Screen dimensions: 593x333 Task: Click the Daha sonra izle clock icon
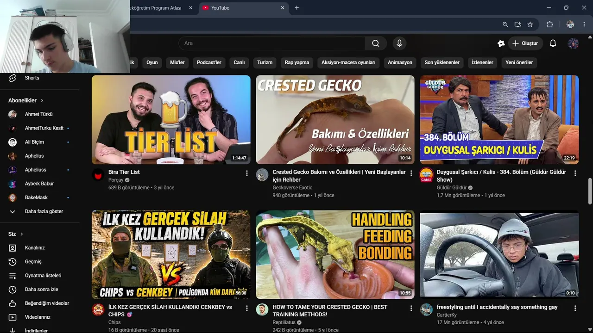[13, 290]
